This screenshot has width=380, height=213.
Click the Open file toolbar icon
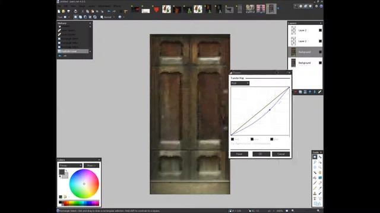pyautogui.click(x=64, y=11)
